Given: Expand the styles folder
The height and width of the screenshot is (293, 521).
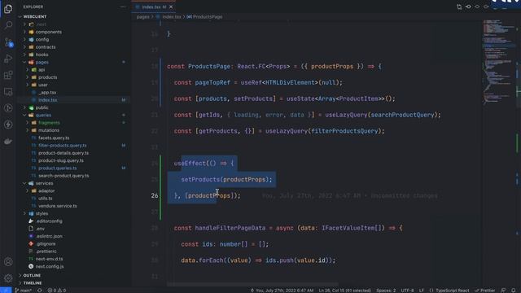Looking at the screenshot, I should point(42,213).
